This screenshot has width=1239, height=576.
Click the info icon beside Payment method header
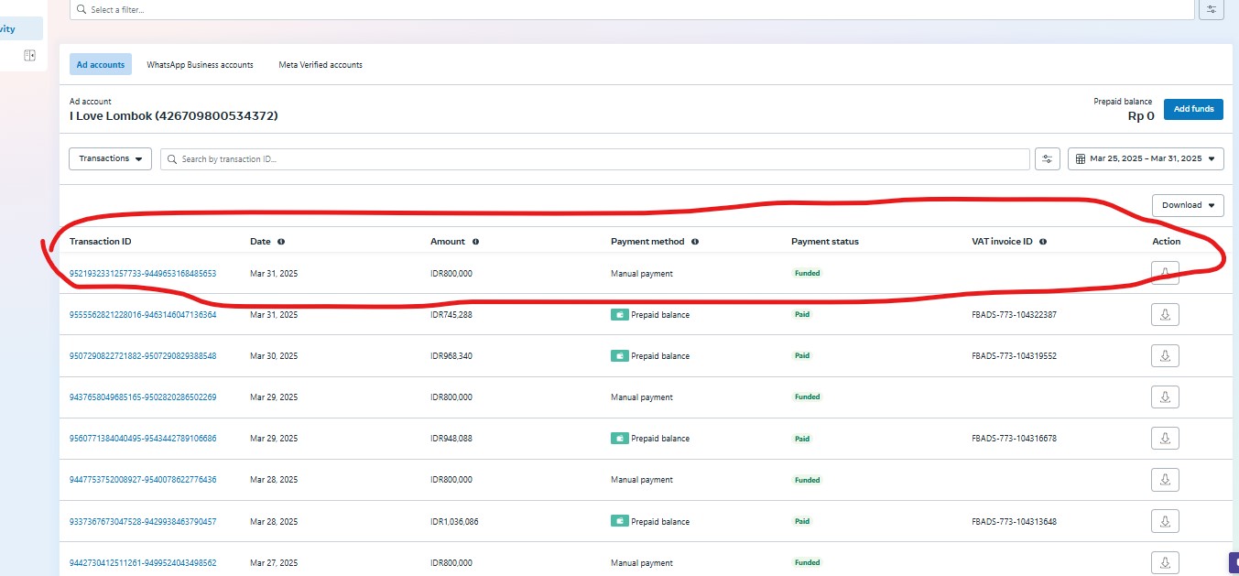point(695,242)
